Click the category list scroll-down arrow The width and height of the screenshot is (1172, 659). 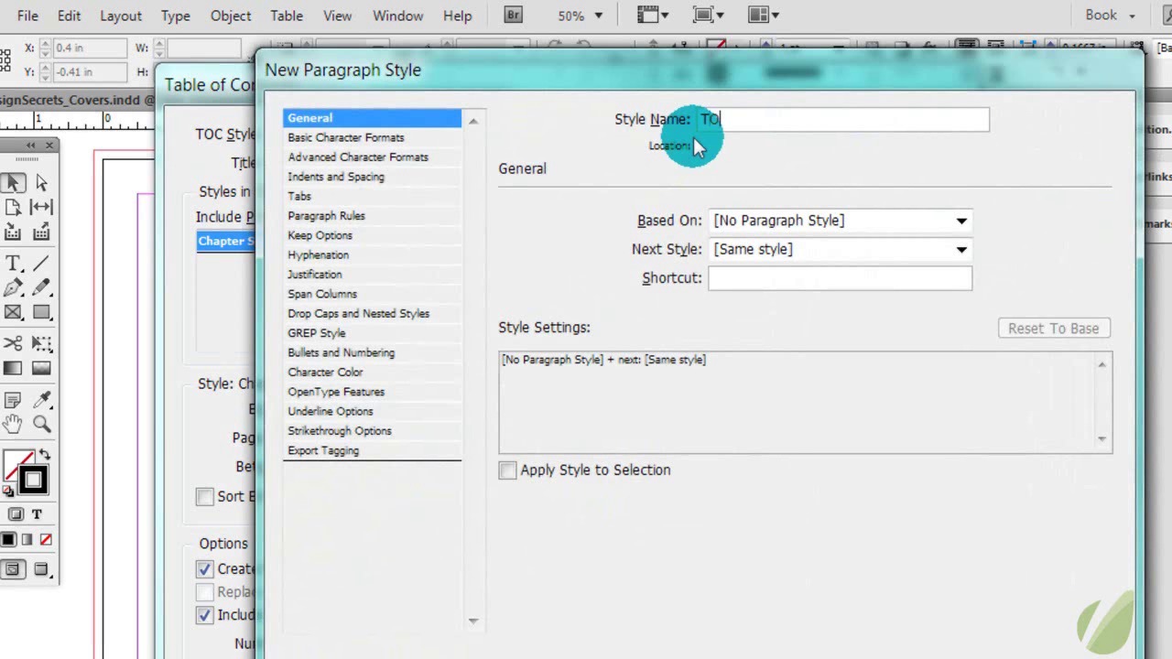coord(473,621)
